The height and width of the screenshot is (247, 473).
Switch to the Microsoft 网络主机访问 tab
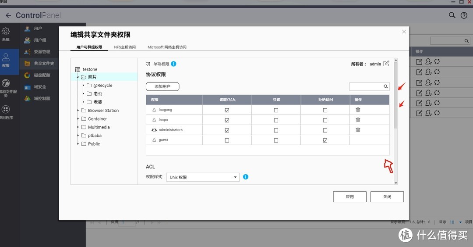[x=167, y=47]
